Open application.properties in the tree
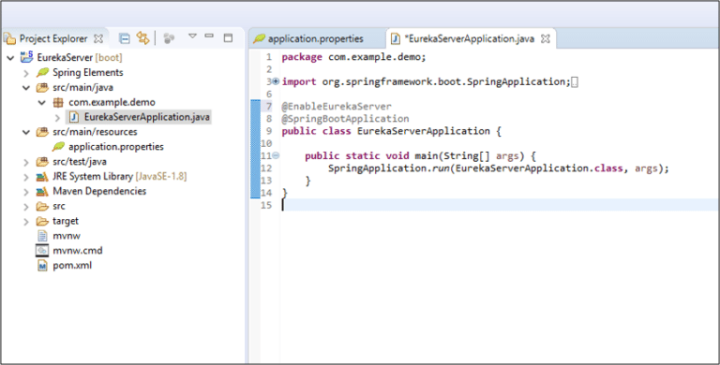This screenshot has height=365, width=720. coord(115,147)
